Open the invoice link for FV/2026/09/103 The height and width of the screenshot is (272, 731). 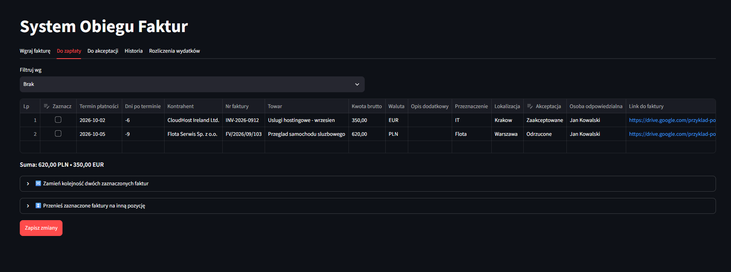[672, 134]
